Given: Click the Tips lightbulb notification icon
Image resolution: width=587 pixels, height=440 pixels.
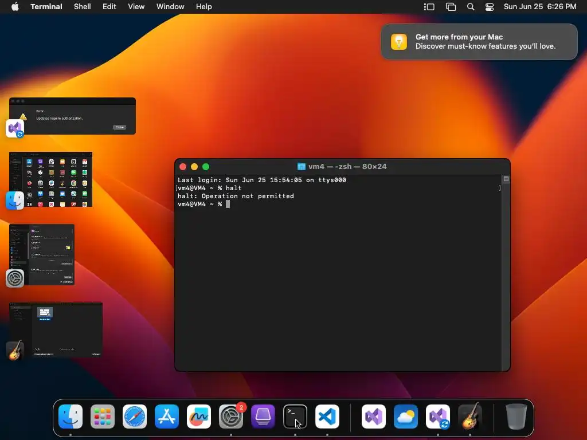Looking at the screenshot, I should pyautogui.click(x=399, y=41).
